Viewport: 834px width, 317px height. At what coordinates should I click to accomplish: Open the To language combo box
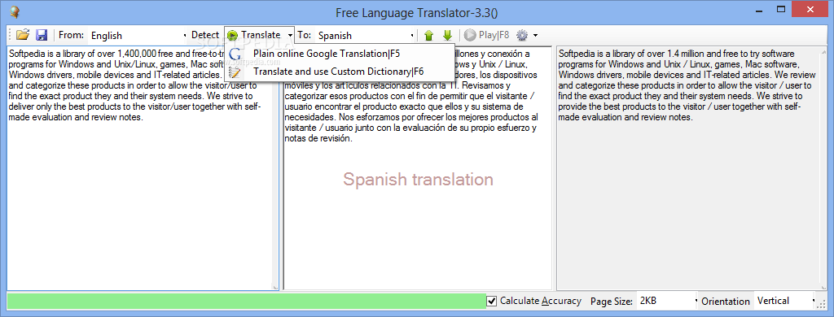tap(365, 36)
